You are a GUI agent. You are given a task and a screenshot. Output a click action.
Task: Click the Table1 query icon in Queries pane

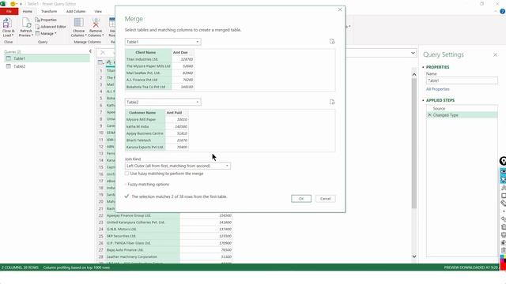(x=9, y=58)
